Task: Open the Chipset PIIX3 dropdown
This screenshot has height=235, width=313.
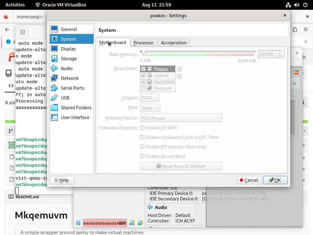Action: 149,98
